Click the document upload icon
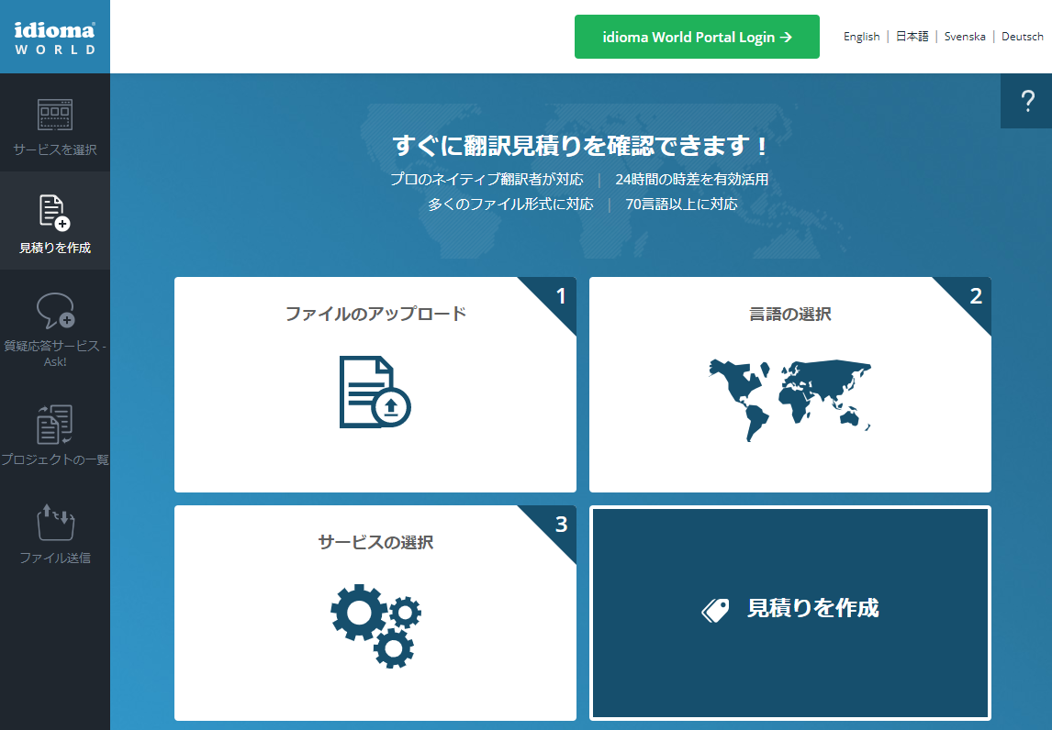 (x=375, y=393)
